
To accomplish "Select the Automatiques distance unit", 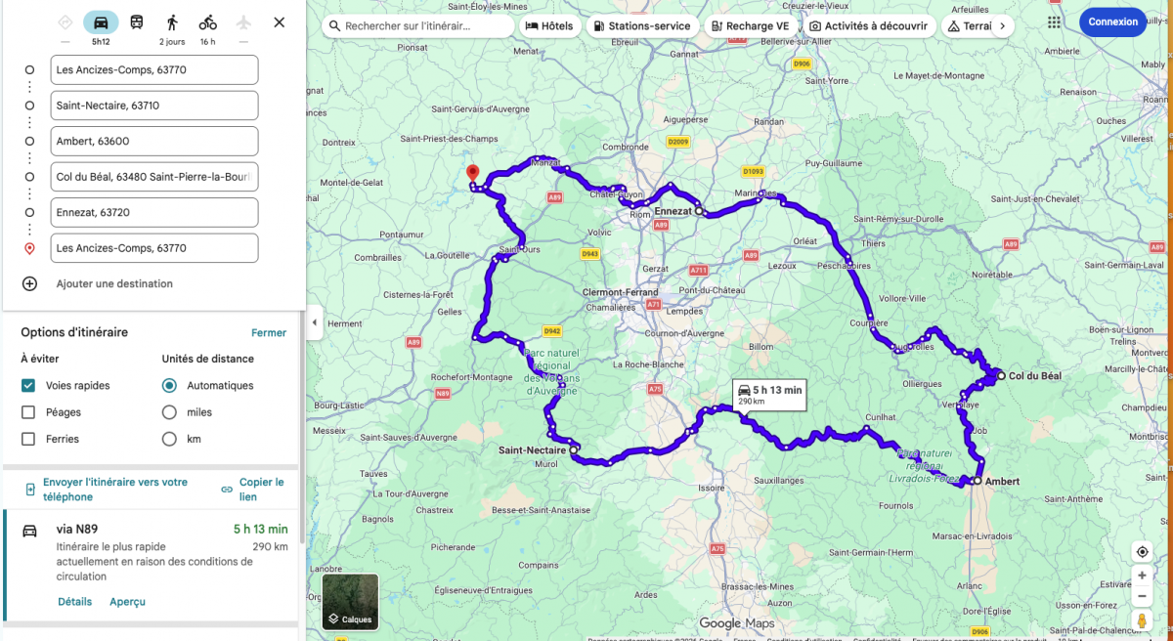I will click(x=169, y=385).
